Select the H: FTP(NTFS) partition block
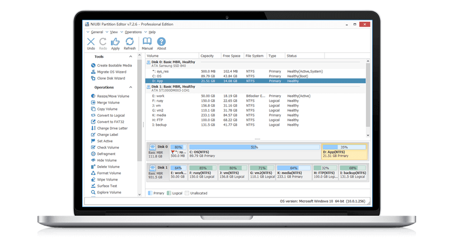Image resolution: width=453 pixels, height=246 pixels. coord(325,172)
